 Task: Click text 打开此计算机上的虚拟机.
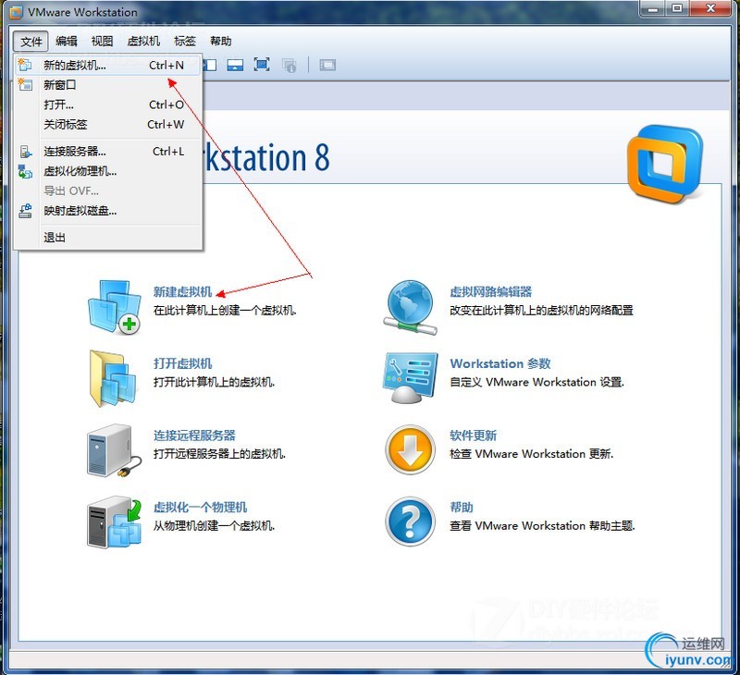pos(214,382)
